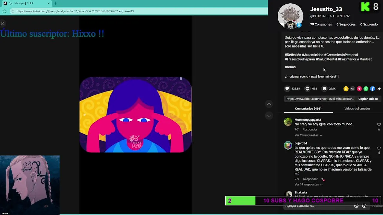This screenshot has width=383, height=215.
Task: Click username bujero54
Action: 301,143
